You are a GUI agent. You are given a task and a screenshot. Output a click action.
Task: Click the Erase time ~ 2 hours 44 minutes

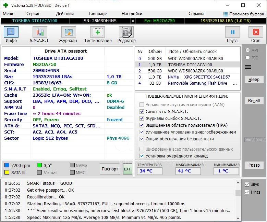click(57, 113)
